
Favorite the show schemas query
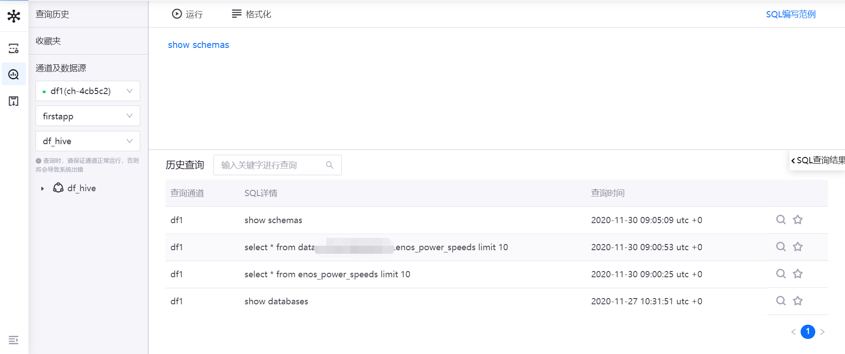[798, 220]
